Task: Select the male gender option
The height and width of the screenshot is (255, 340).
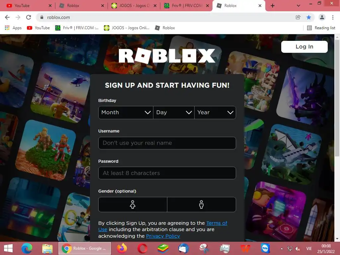Action: click(202, 205)
